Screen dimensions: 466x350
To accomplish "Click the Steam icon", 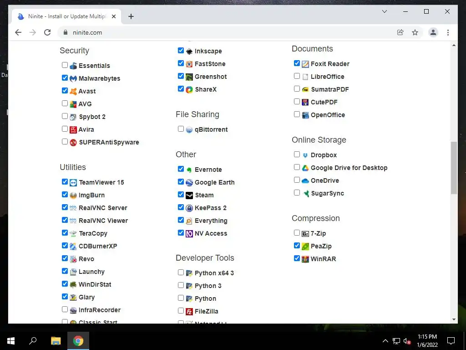I will [x=189, y=195].
